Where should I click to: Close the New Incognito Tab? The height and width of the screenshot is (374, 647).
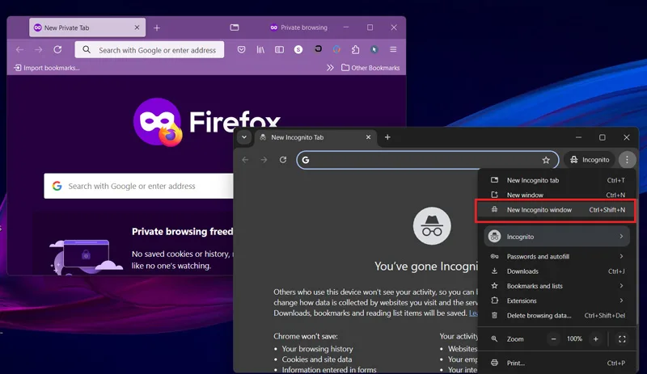(369, 137)
